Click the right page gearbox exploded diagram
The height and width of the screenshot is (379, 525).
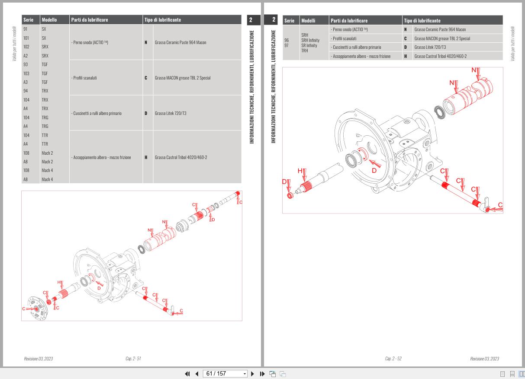coord(393,140)
